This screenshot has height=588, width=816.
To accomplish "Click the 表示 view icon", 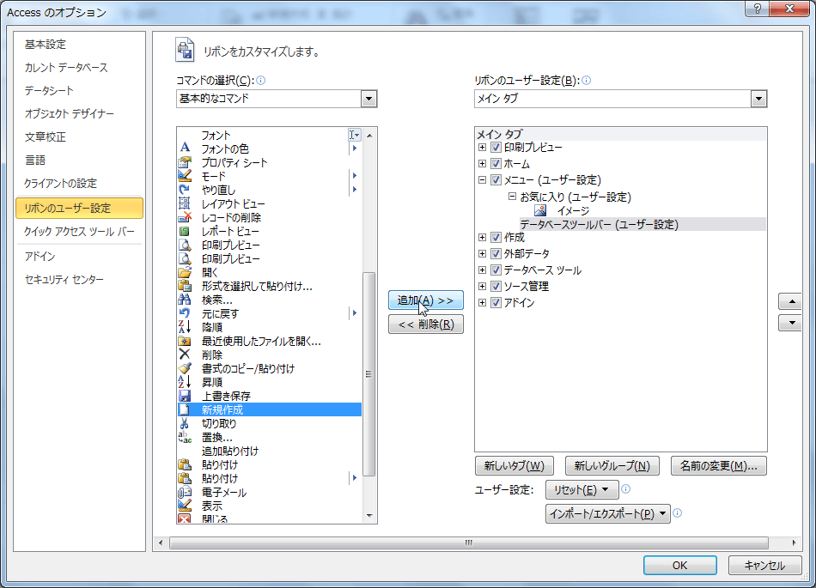I will [185, 506].
